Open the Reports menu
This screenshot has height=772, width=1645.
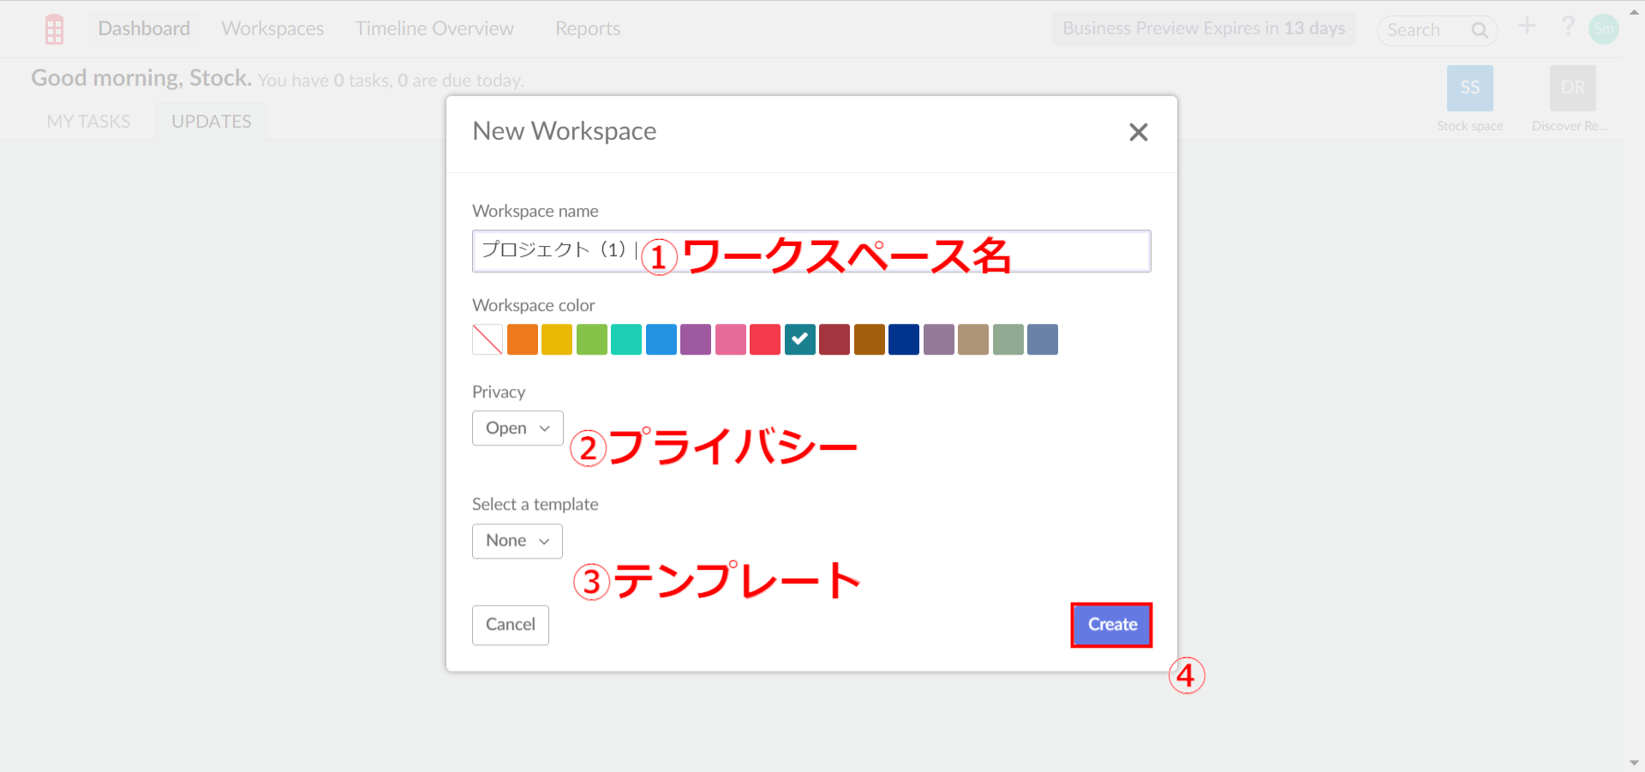point(588,28)
